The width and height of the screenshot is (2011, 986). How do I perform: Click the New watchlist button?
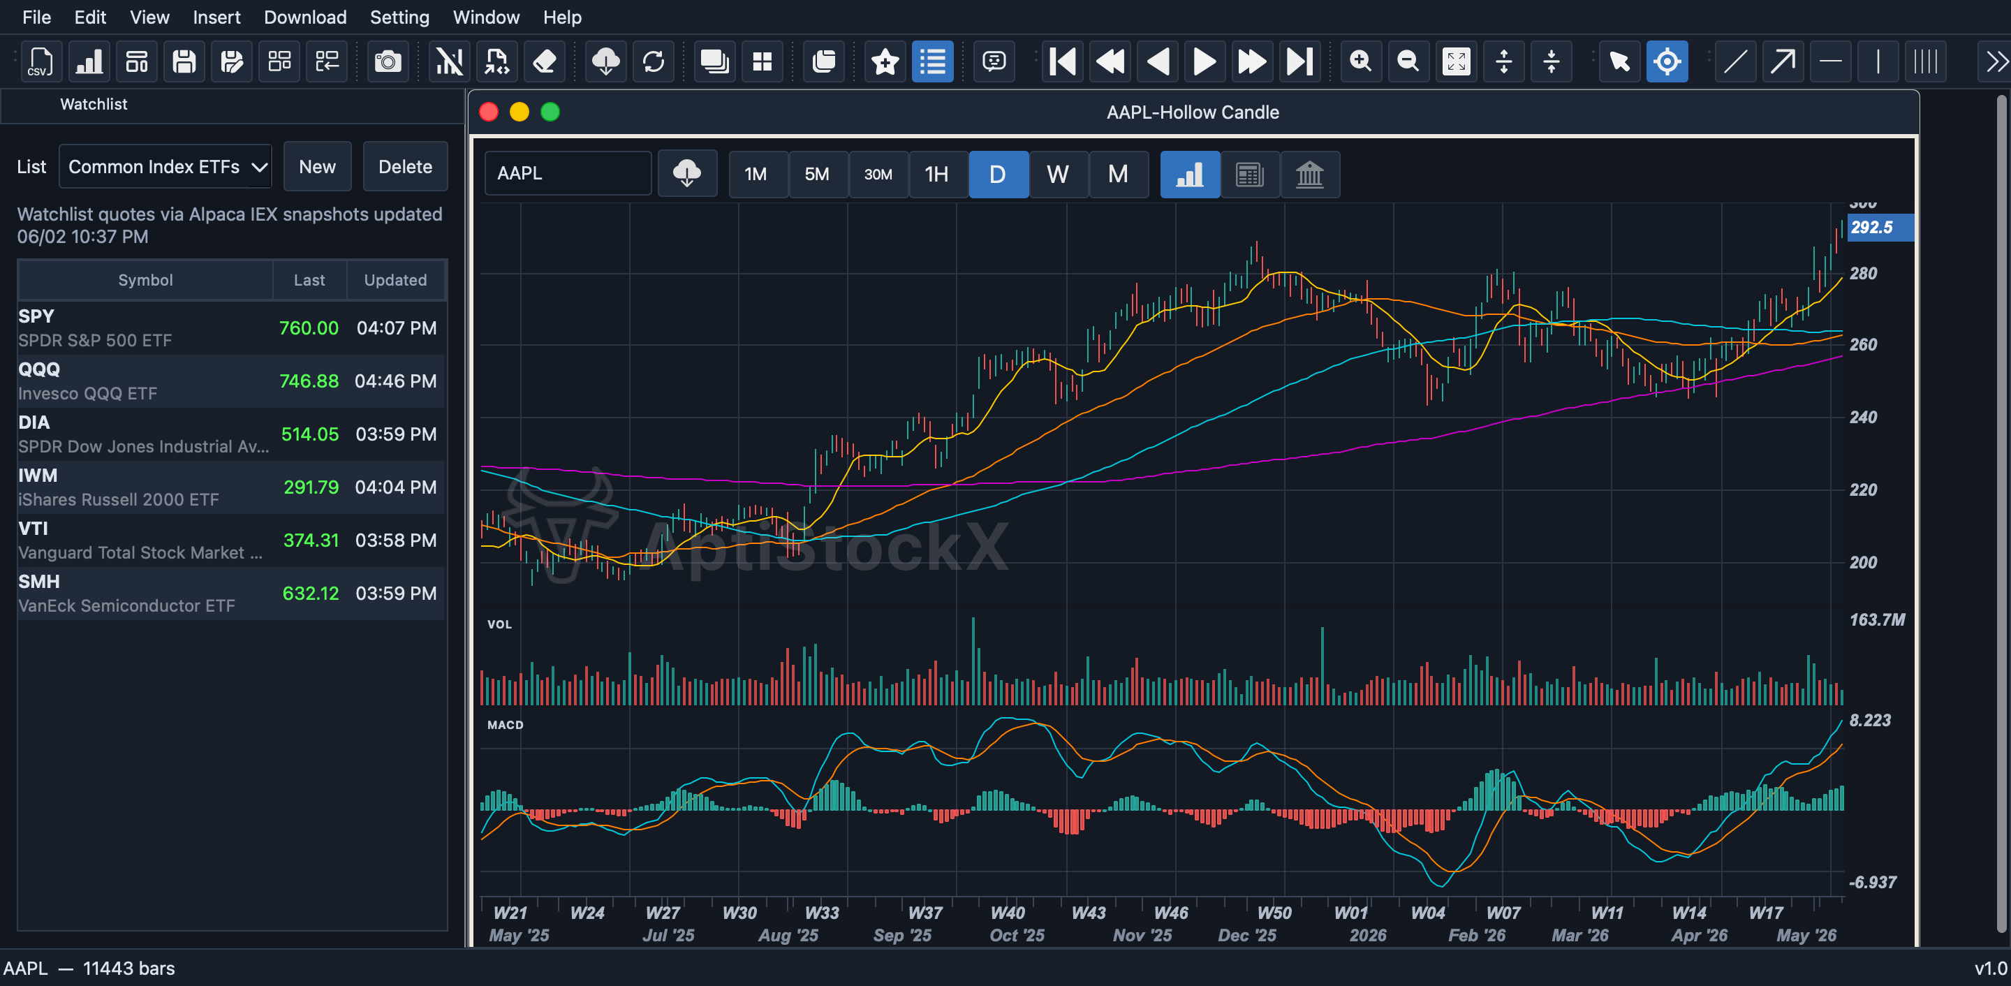[317, 166]
